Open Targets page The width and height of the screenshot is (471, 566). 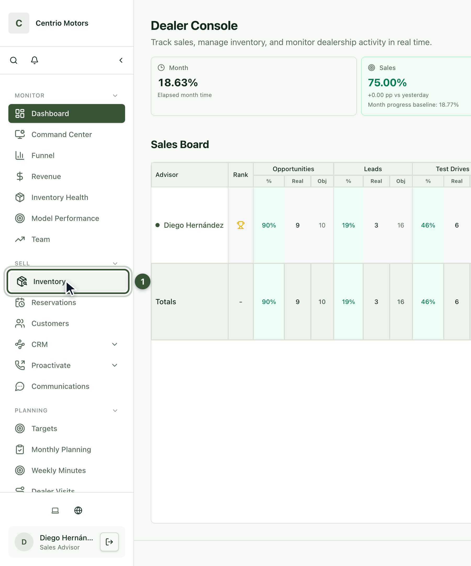point(67,428)
